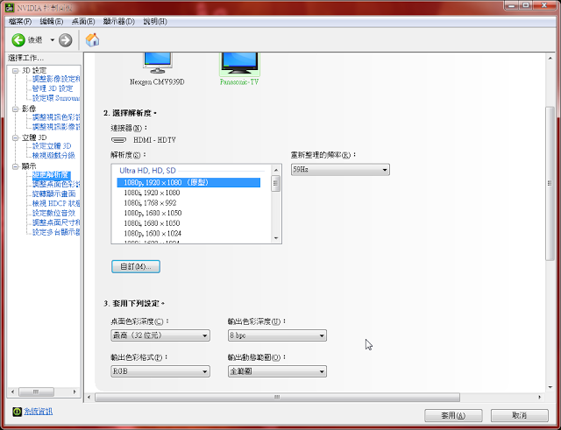Open the 系統資訊 link
The height and width of the screenshot is (430, 561).
coord(38,412)
